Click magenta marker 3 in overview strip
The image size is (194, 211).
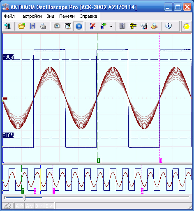coord(35,191)
